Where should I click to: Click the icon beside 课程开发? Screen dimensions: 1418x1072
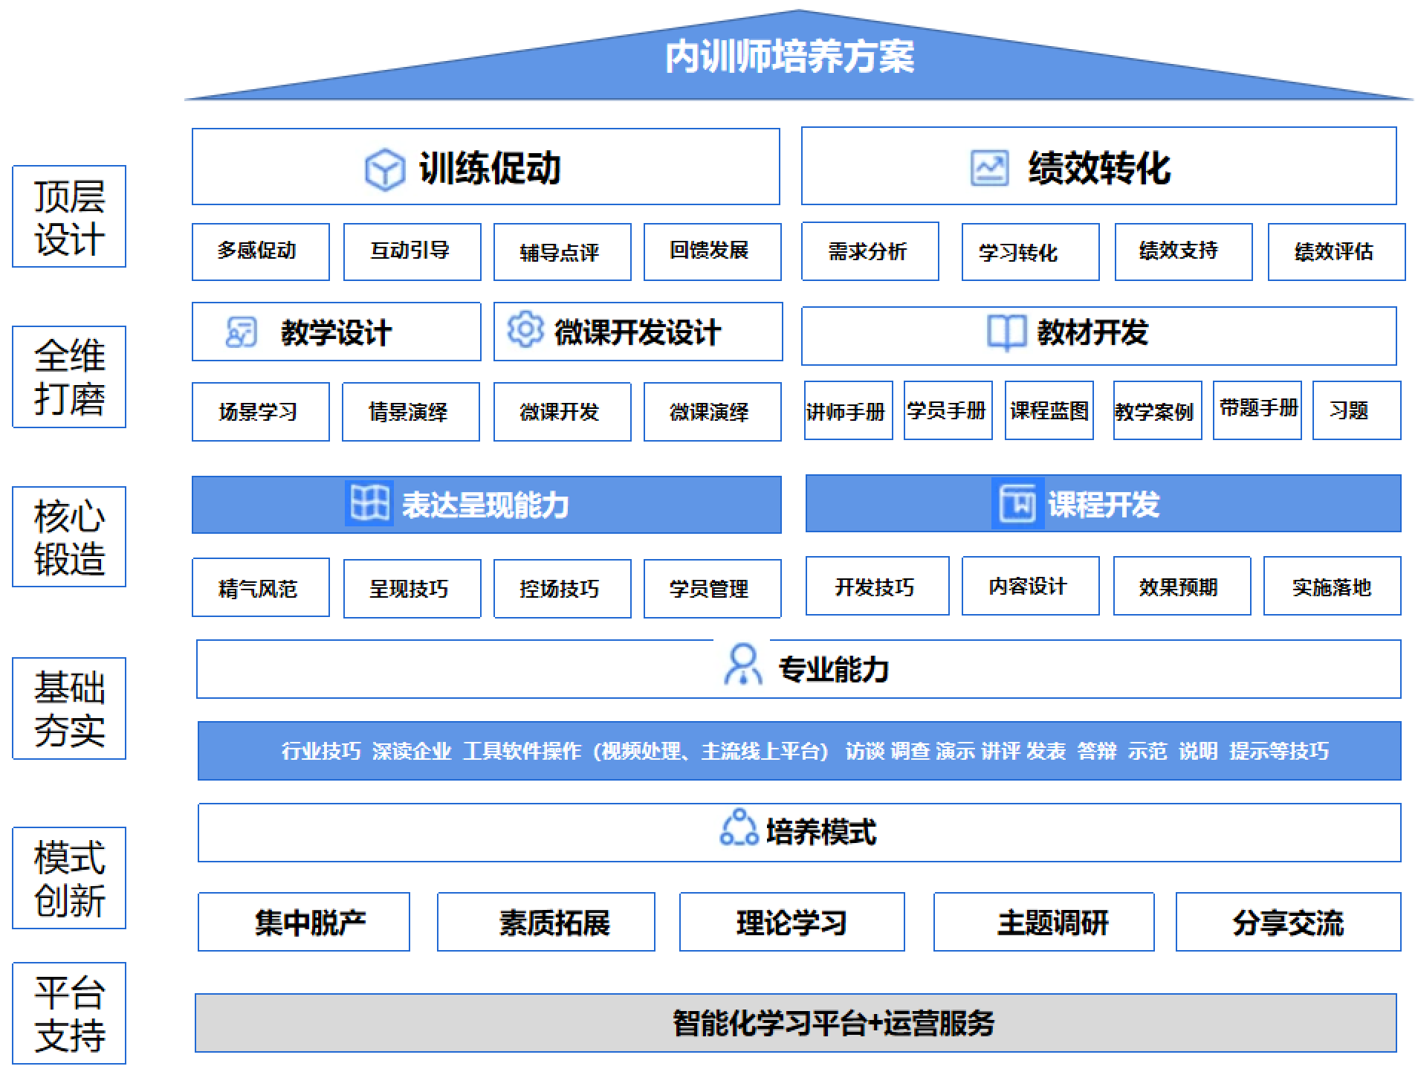pos(1017,504)
